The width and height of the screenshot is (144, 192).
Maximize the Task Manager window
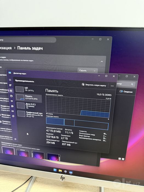click(x=106, y=76)
